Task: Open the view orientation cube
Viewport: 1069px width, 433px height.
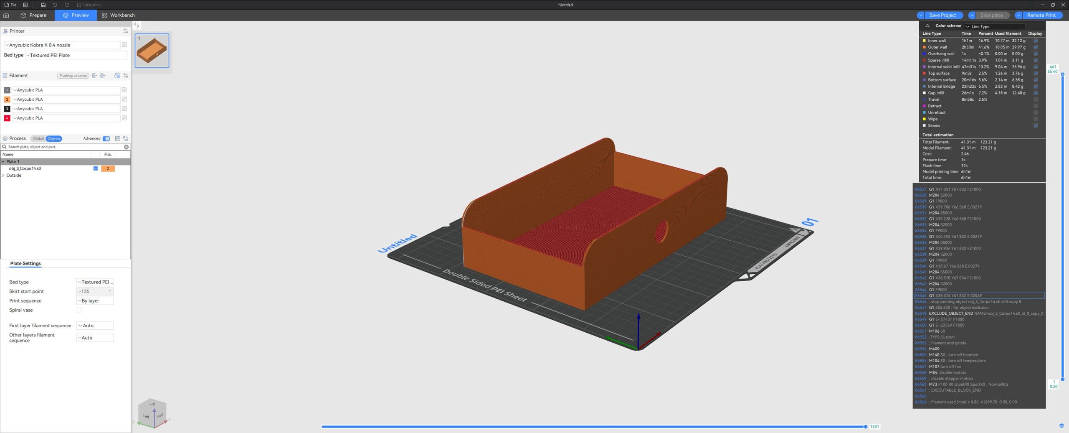Action: (152, 413)
